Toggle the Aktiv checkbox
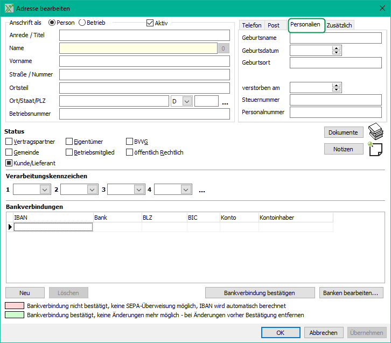 point(150,23)
